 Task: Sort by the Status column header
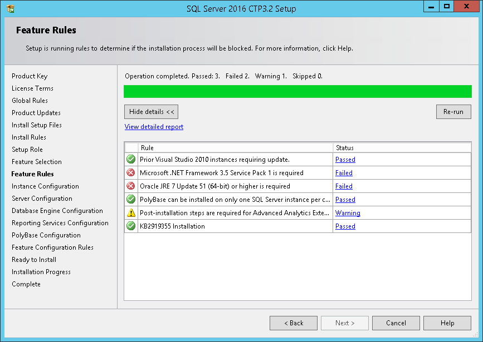coord(402,147)
